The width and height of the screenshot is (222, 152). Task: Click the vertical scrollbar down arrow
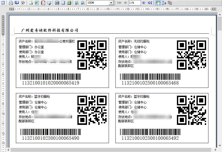coord(220,145)
